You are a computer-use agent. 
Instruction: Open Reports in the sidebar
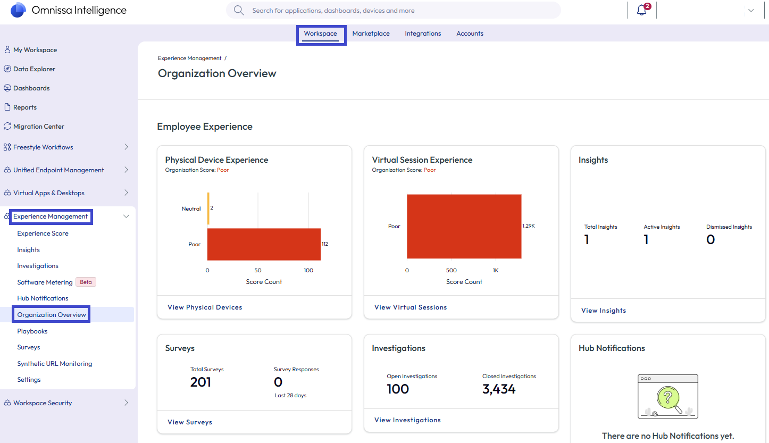click(25, 107)
